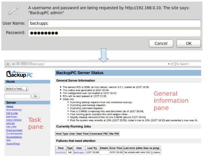This screenshot has height=158, width=207.
Task: Open the Edit Hosts link
Action: pos(12,117)
